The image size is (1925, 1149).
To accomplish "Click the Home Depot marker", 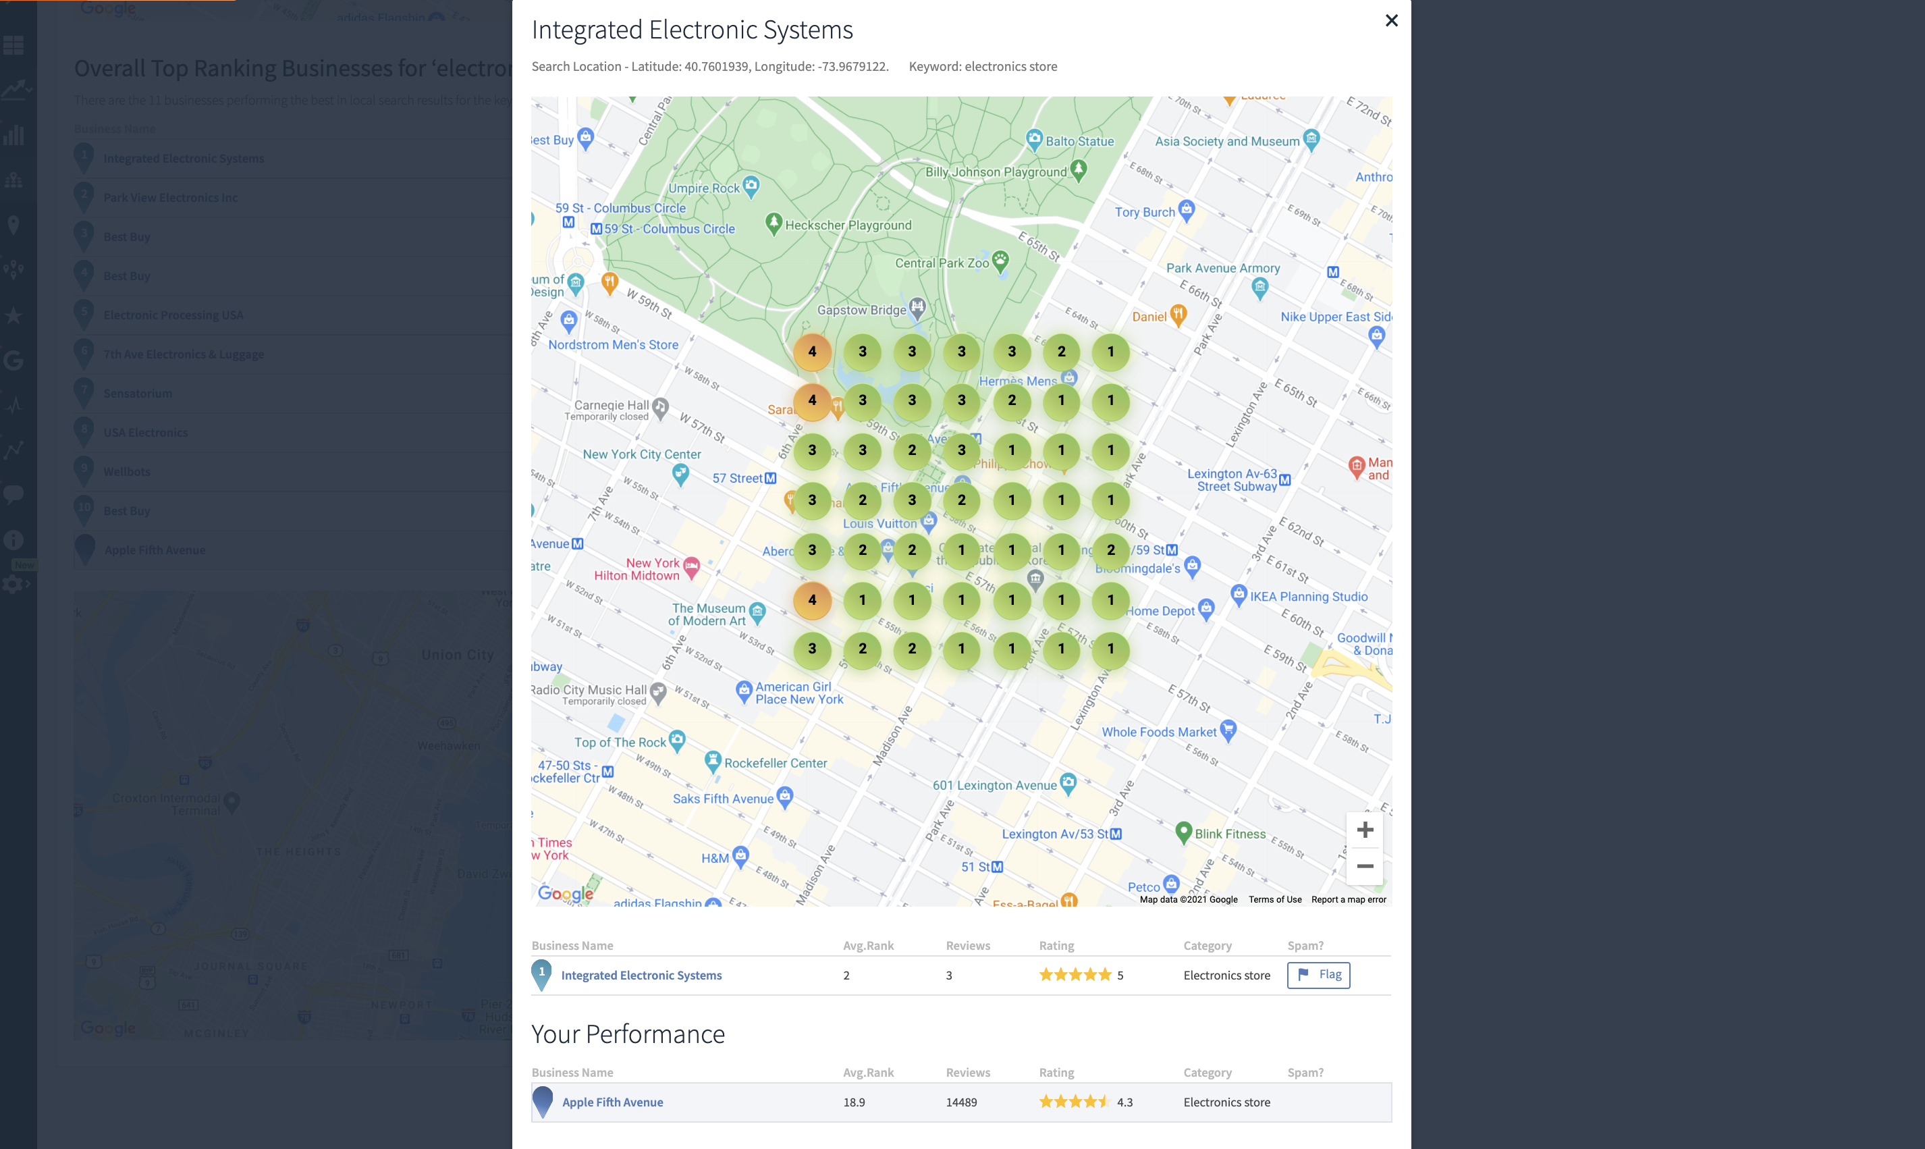I will pos(1205,610).
